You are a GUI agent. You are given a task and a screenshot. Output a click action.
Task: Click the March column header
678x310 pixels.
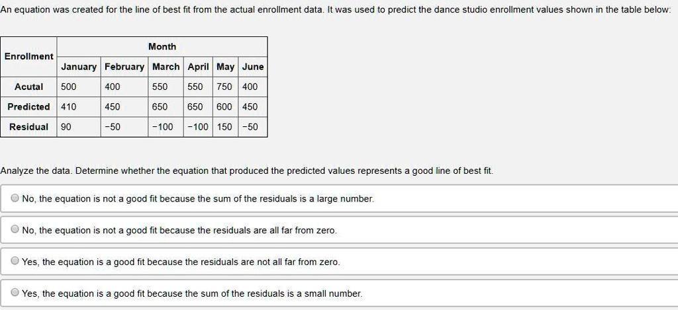click(166, 67)
